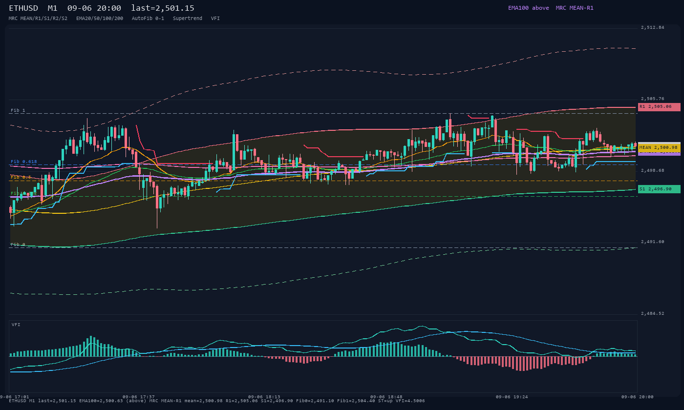Click the '09-06 18:48' time axis label
Screen dimensions: 684x410
point(386,397)
